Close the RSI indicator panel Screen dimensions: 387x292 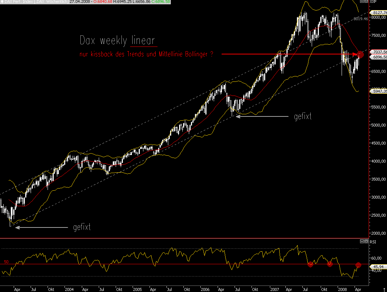click(366, 241)
